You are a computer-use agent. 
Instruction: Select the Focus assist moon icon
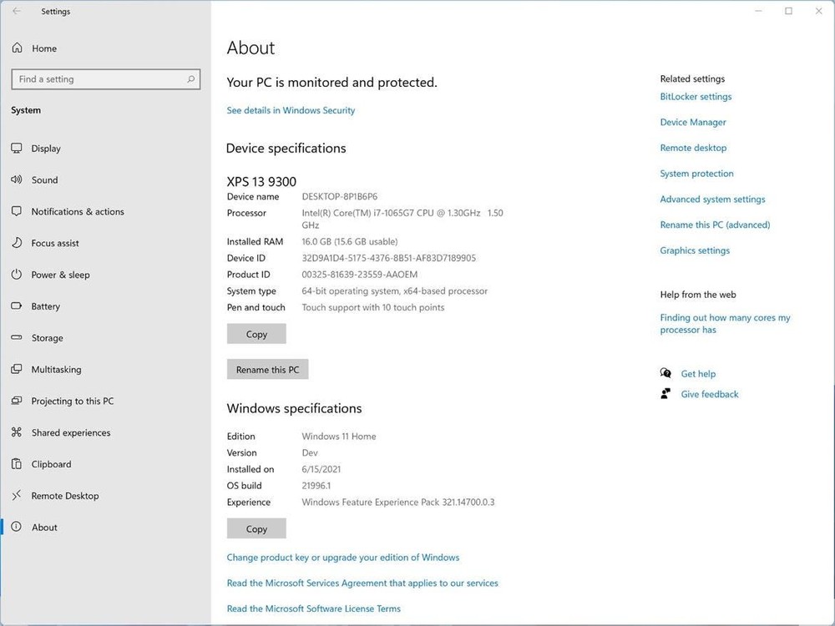(x=17, y=244)
